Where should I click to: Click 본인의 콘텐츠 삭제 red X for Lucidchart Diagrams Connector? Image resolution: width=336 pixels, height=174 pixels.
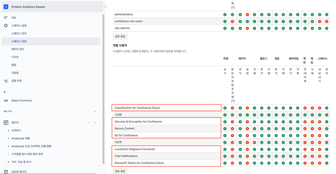(232, 150)
